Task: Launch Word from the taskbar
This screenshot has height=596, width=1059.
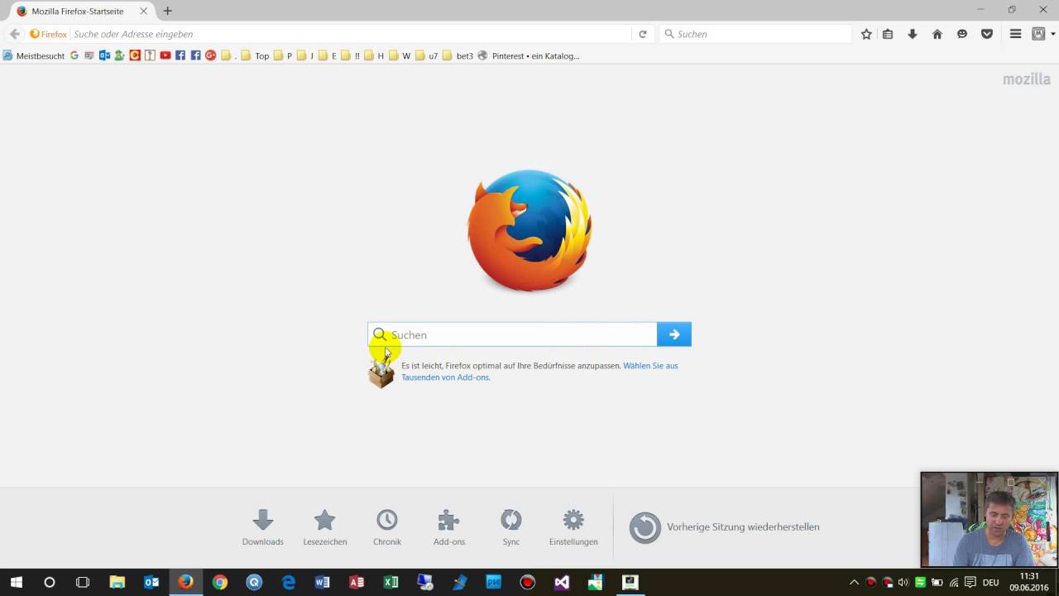Action: [x=322, y=582]
